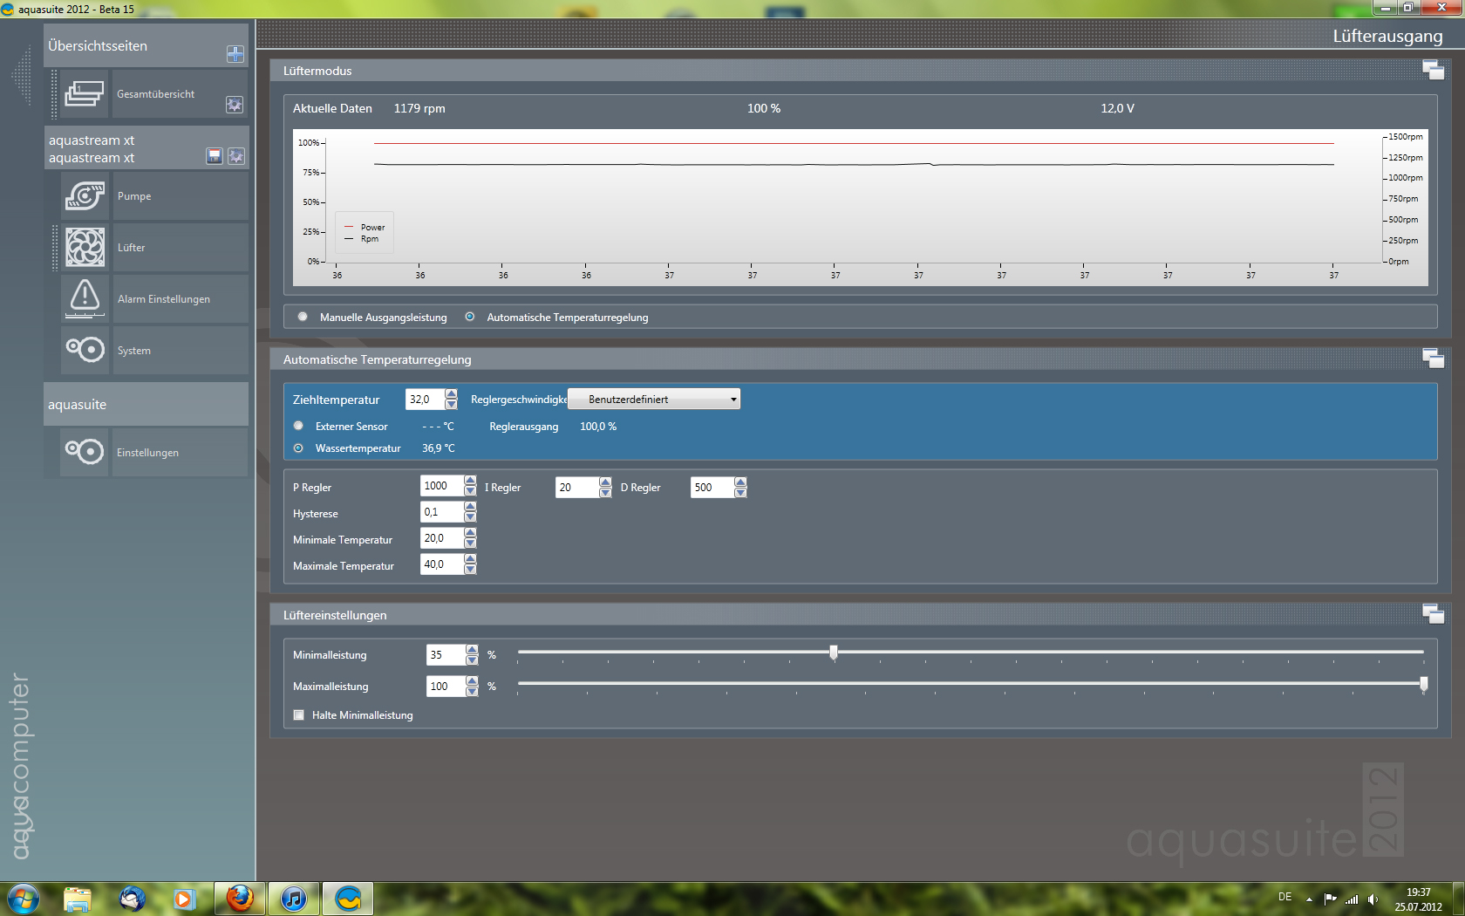Viewport: 1465px width, 916px height.
Task: Click the System gear icon
Action: tap(85, 350)
